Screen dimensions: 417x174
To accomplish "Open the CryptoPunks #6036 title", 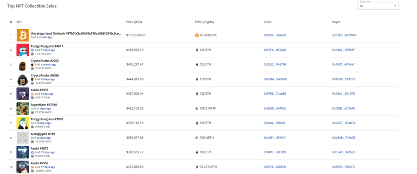I will pyautogui.click(x=44, y=75).
